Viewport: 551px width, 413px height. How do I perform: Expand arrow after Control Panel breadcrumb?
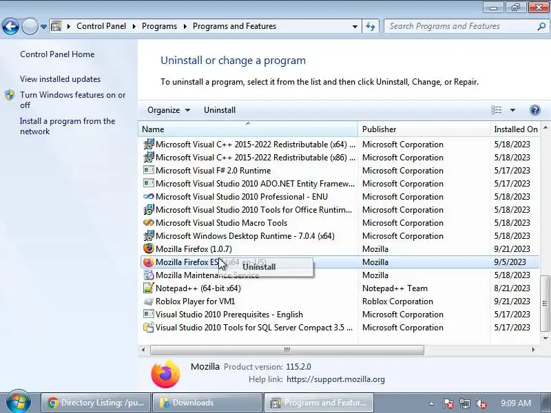click(x=134, y=26)
